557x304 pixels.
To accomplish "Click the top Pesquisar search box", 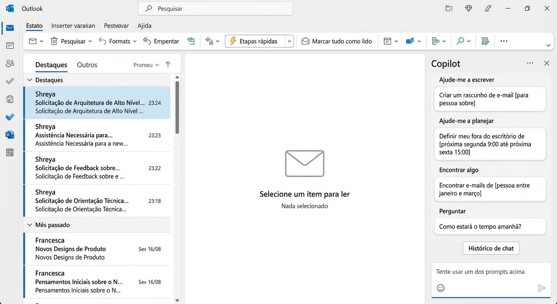I will point(216,8).
